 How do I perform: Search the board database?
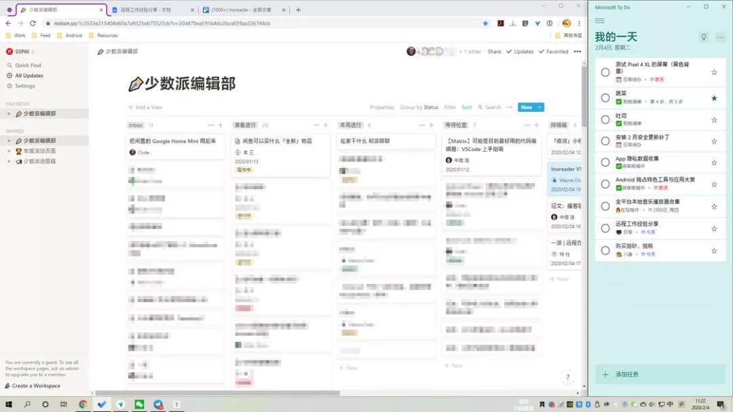[489, 107]
